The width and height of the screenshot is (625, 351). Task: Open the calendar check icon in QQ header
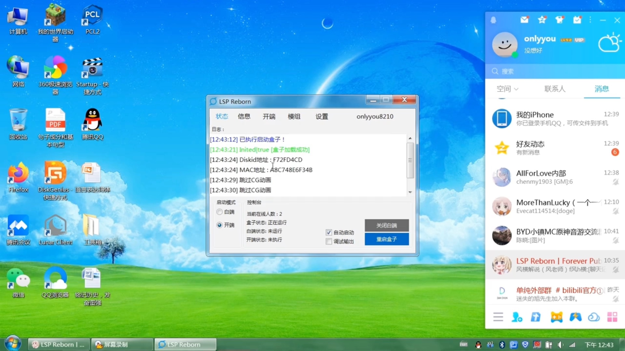coord(577,20)
